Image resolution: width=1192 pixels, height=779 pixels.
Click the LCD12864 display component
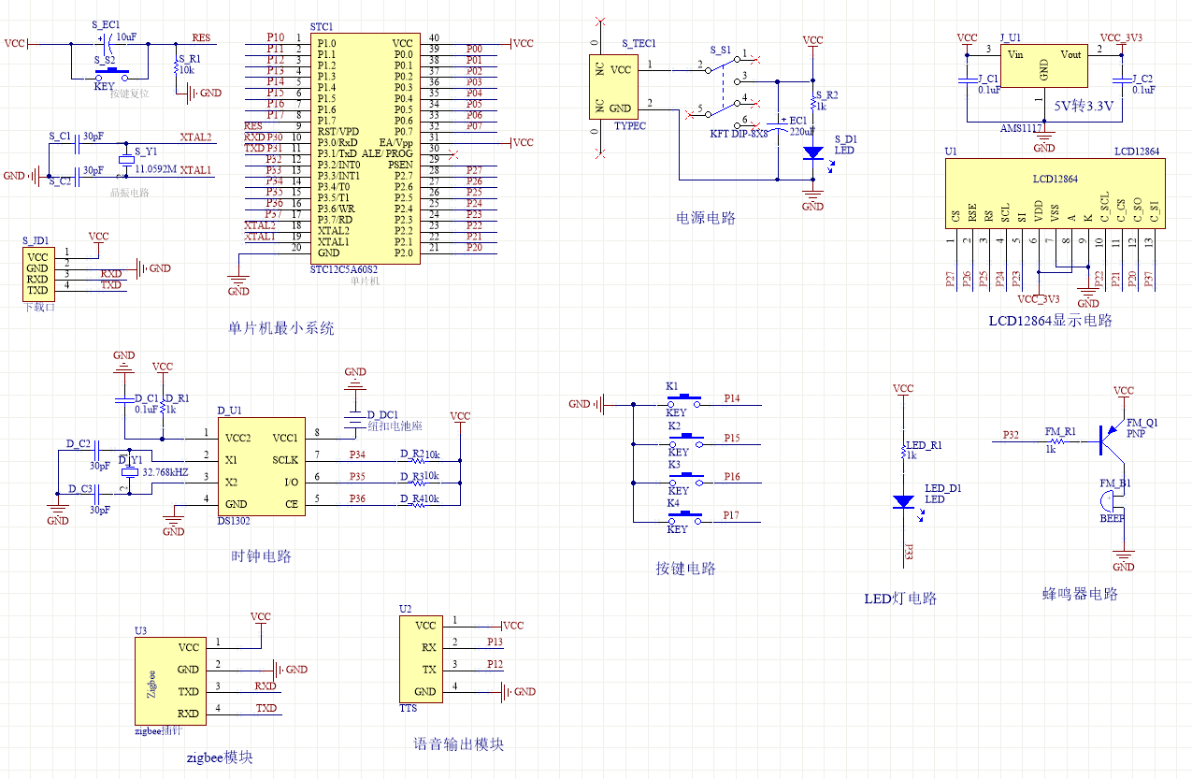point(1056,193)
